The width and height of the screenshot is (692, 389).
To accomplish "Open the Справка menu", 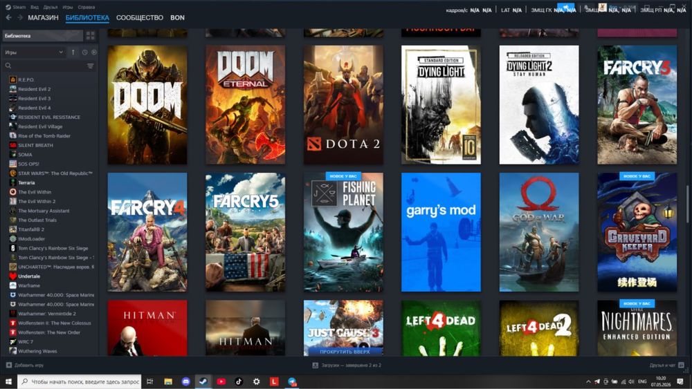I will (86, 7).
